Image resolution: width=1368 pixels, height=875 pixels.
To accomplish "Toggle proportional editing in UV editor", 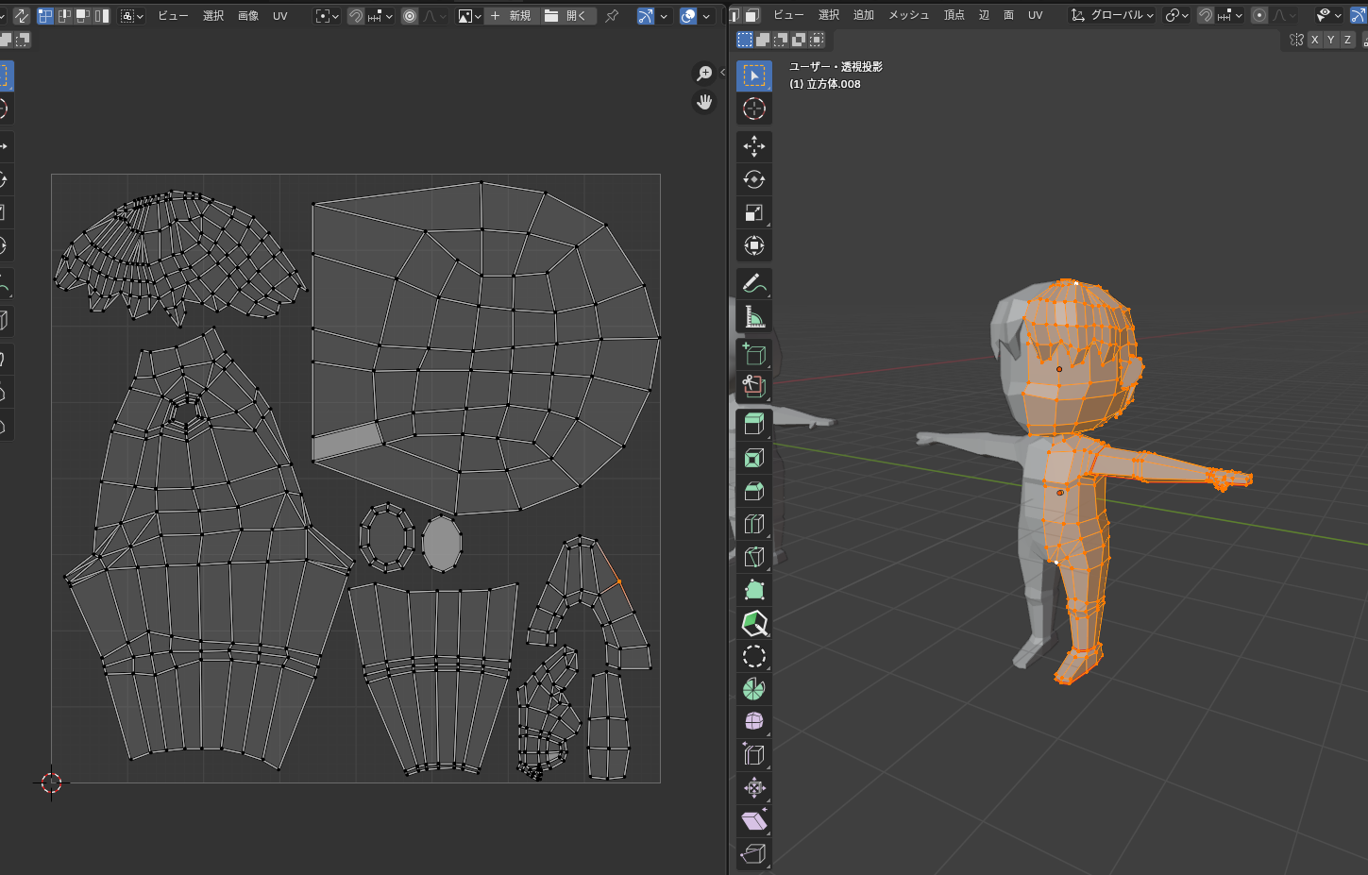I will tap(410, 16).
